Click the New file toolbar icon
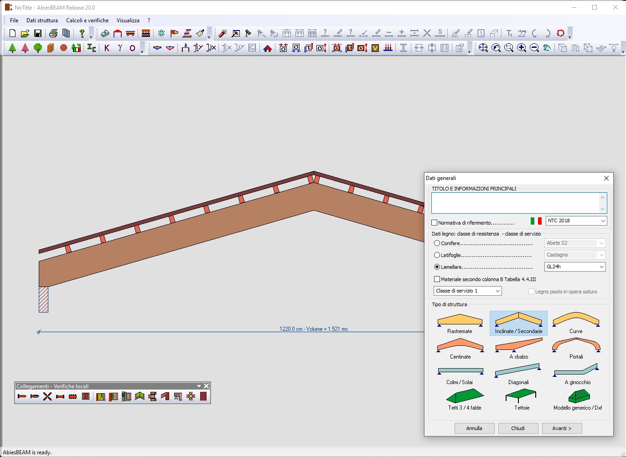 [12, 33]
